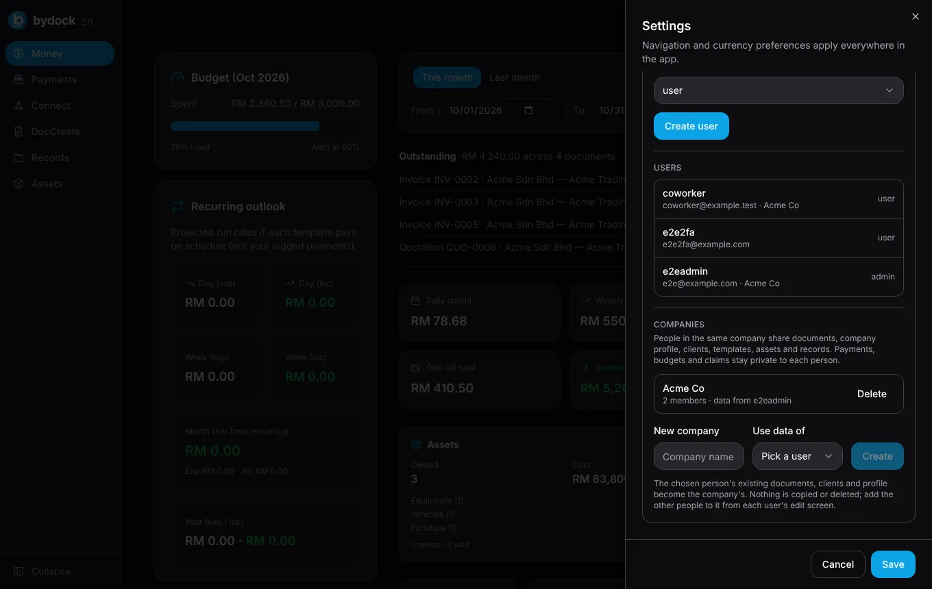Open the "Pick a user" dropdown
932x589 pixels.
click(798, 456)
